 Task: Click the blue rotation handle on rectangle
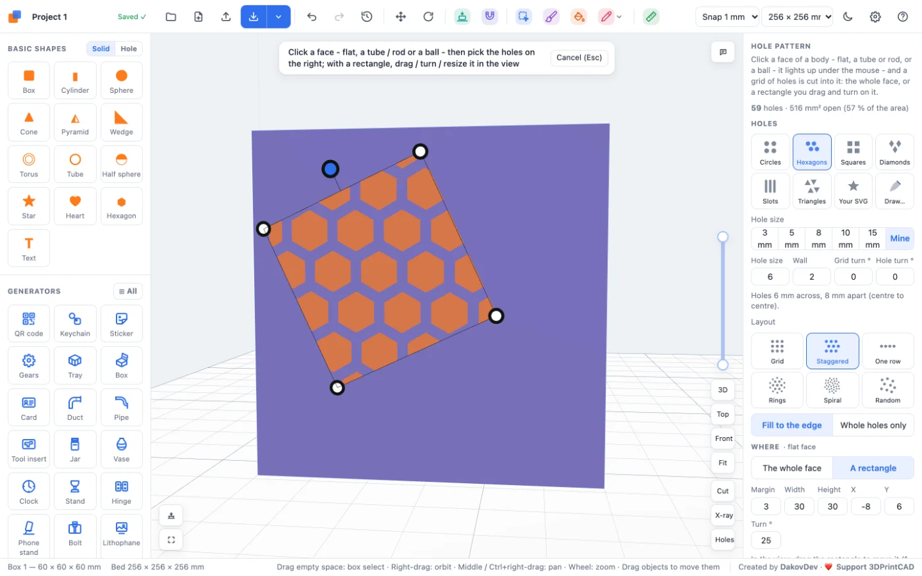pos(331,169)
